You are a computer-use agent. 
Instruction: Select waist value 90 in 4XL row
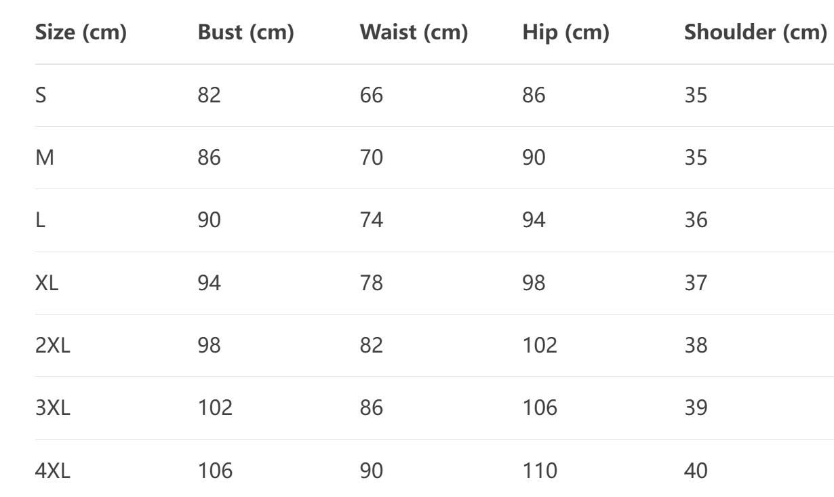pyautogui.click(x=371, y=470)
